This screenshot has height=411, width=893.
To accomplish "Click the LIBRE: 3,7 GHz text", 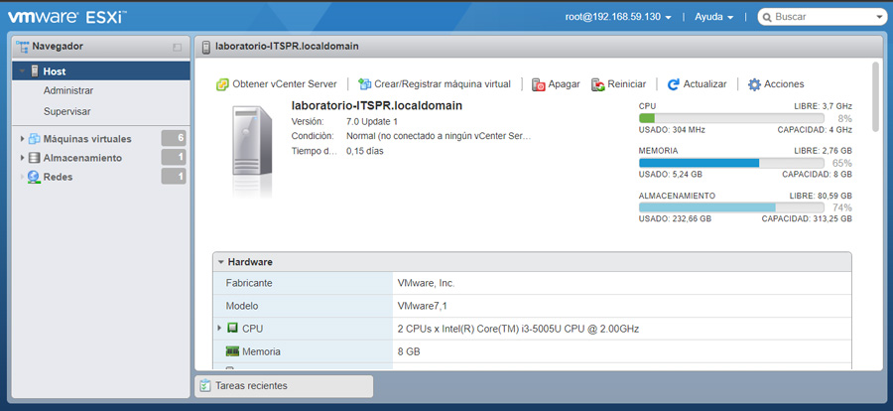I will [x=824, y=106].
